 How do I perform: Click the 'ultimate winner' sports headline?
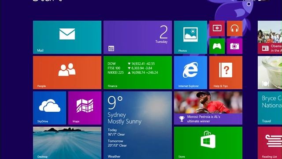pos(204,119)
